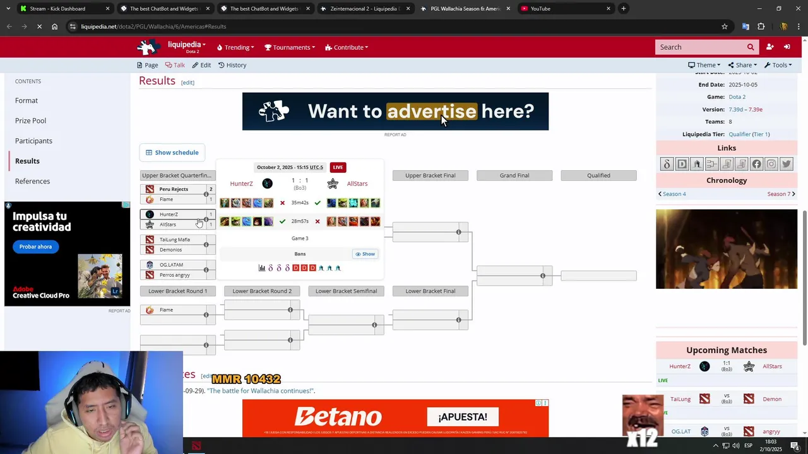Image resolution: width=808 pixels, height=454 pixels.
Task: Click the Liquipedia logo icon
Action: 149,47
